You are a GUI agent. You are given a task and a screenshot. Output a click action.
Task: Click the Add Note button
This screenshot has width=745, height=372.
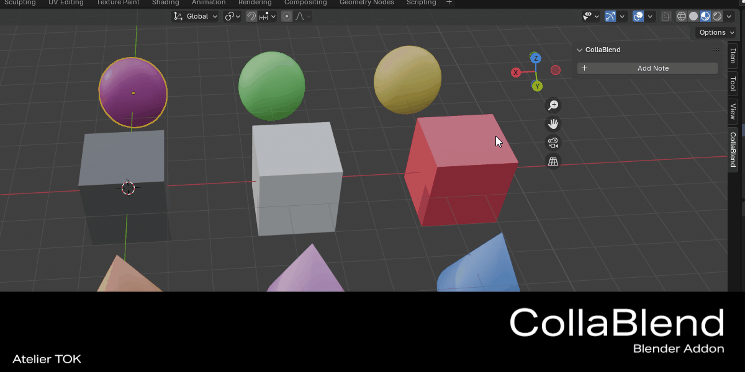click(648, 68)
